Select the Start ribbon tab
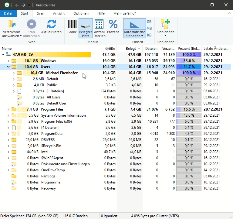The width and height of the screenshot is (233, 219). click(x=25, y=13)
